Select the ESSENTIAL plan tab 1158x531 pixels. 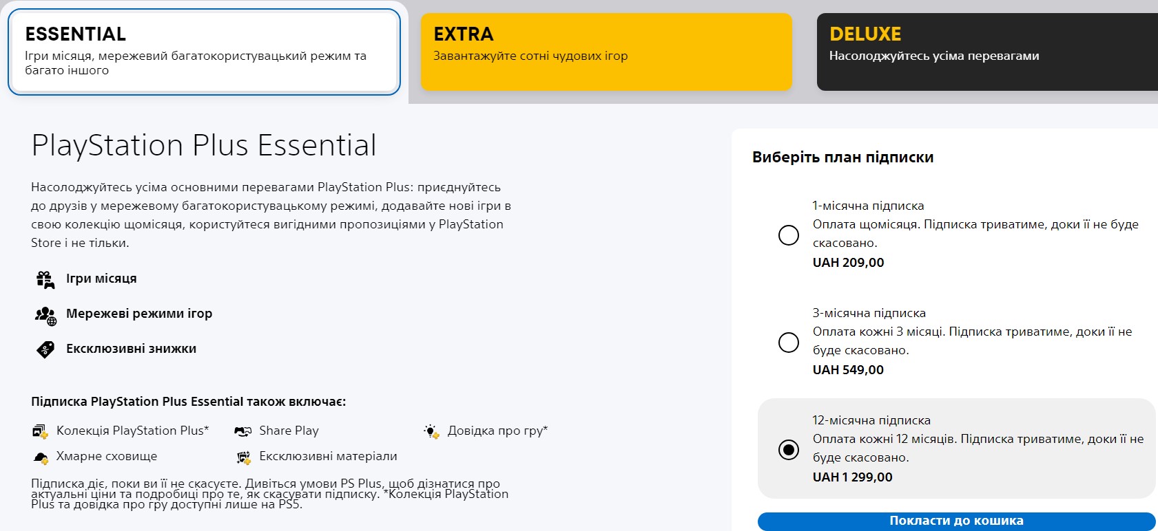pos(204,52)
